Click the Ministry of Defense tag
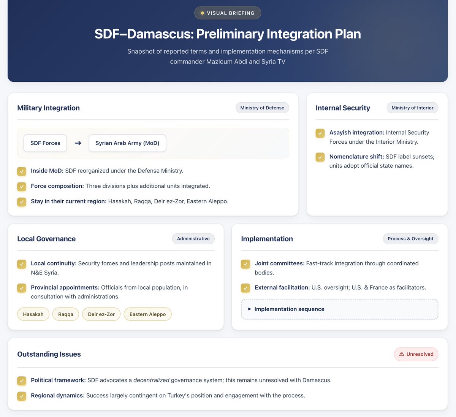The width and height of the screenshot is (456, 417). (x=262, y=108)
